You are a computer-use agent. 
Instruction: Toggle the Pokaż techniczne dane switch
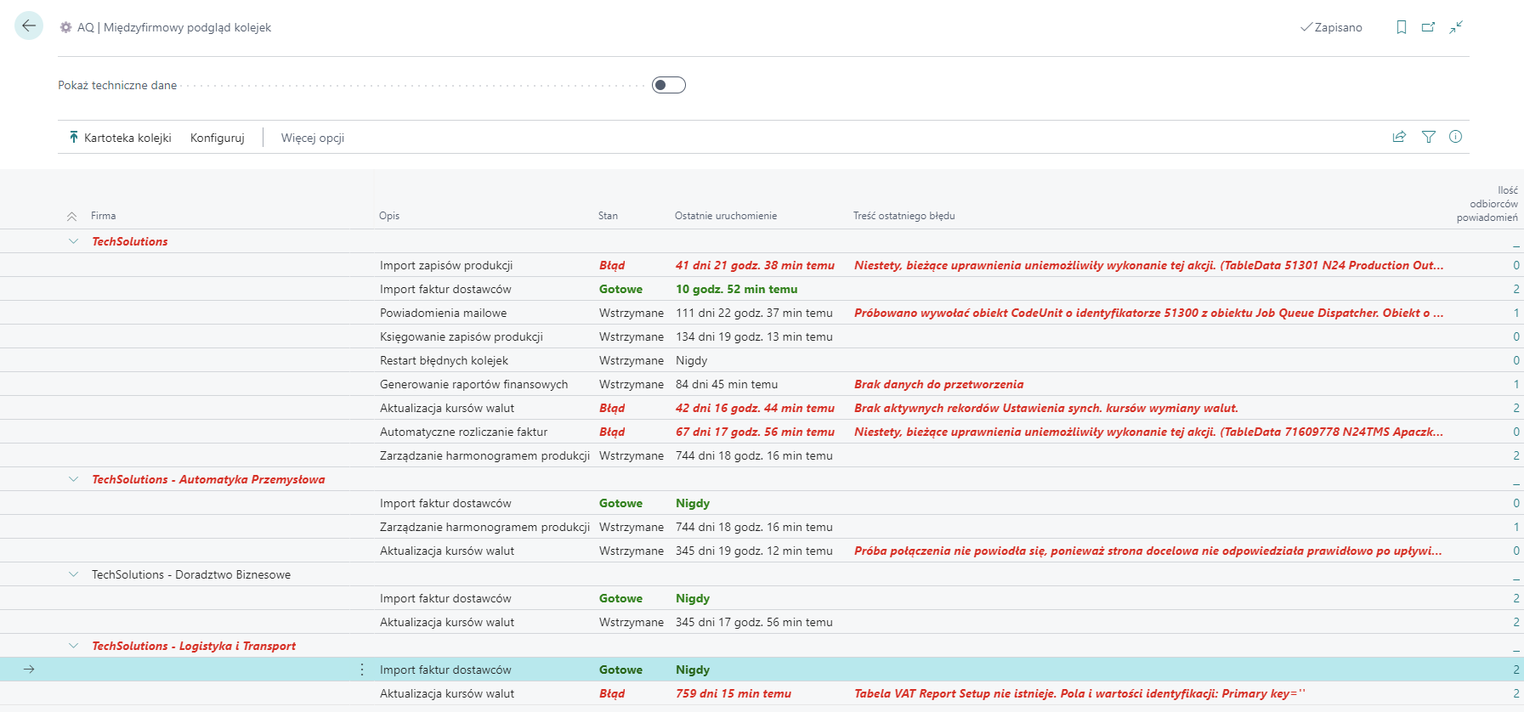click(x=669, y=85)
